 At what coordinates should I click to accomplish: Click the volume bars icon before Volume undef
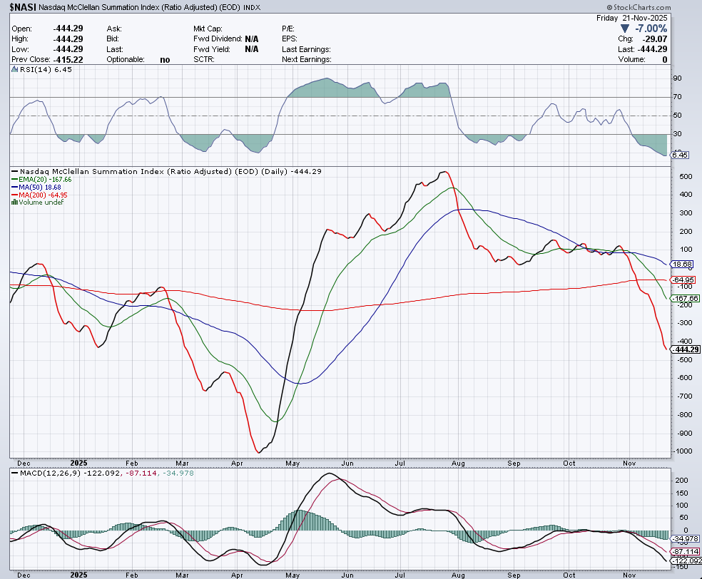click(x=14, y=203)
